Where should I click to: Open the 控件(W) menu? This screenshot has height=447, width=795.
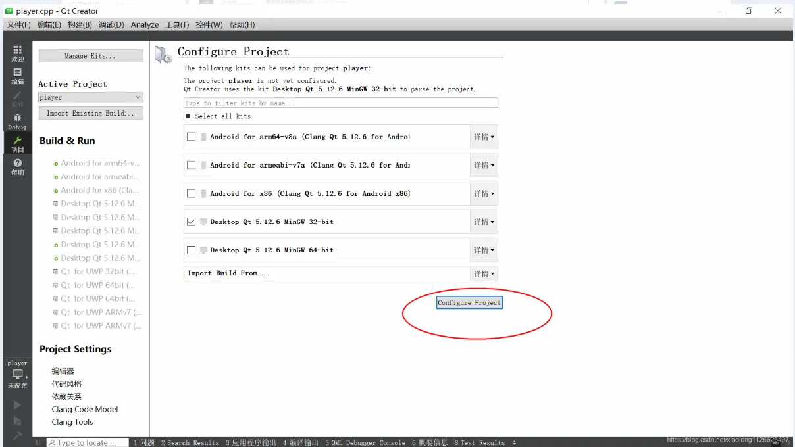209,24
